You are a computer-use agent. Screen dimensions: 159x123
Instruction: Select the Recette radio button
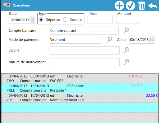tap(65, 20)
